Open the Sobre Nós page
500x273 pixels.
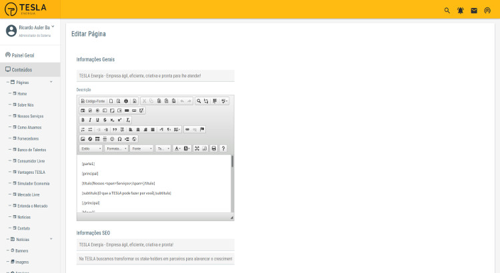point(25,105)
